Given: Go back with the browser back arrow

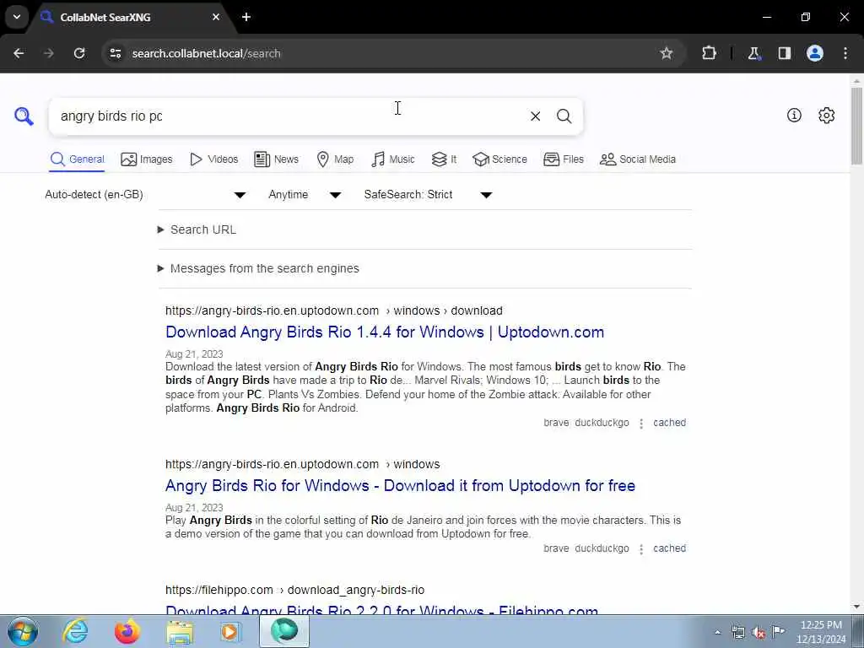Looking at the screenshot, I should tap(19, 53).
